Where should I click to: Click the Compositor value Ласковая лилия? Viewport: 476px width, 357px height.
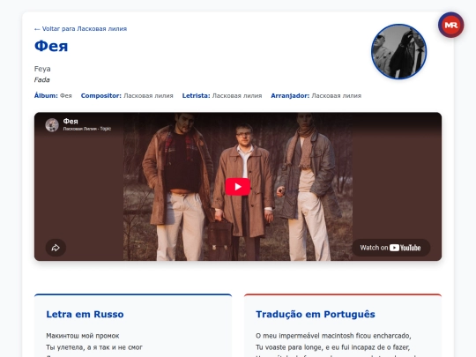148,95
